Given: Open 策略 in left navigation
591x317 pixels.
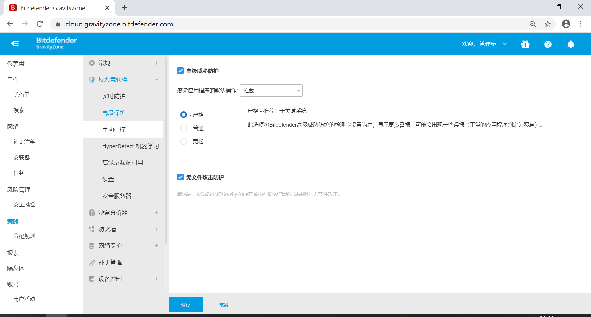Looking at the screenshot, I should pos(13,221).
